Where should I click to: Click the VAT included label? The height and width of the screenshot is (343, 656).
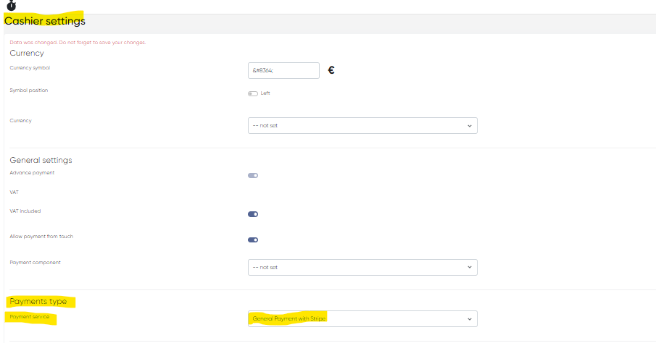(25, 211)
